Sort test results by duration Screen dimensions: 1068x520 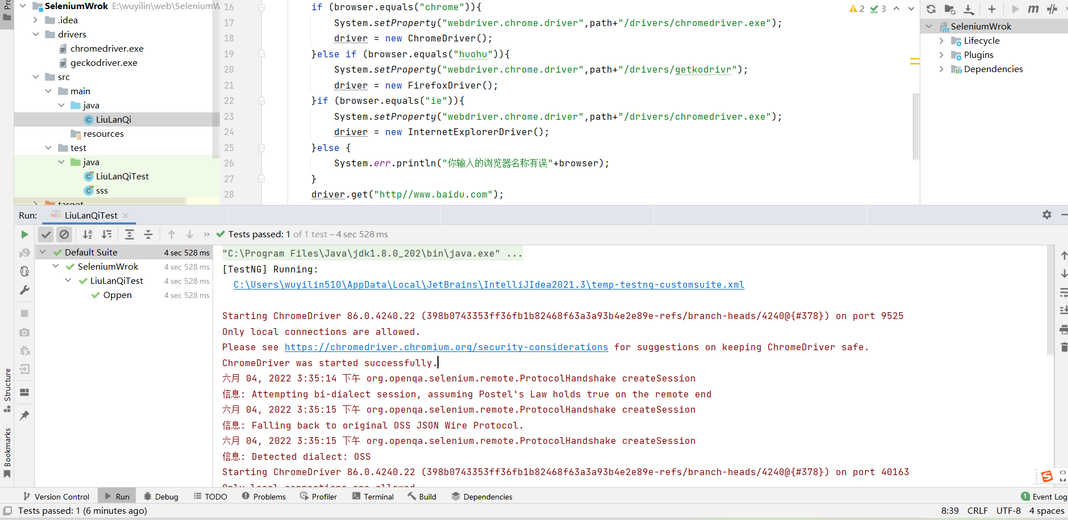106,234
